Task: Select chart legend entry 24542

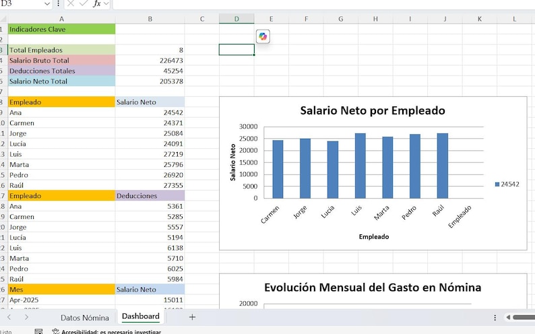Action: (x=507, y=185)
